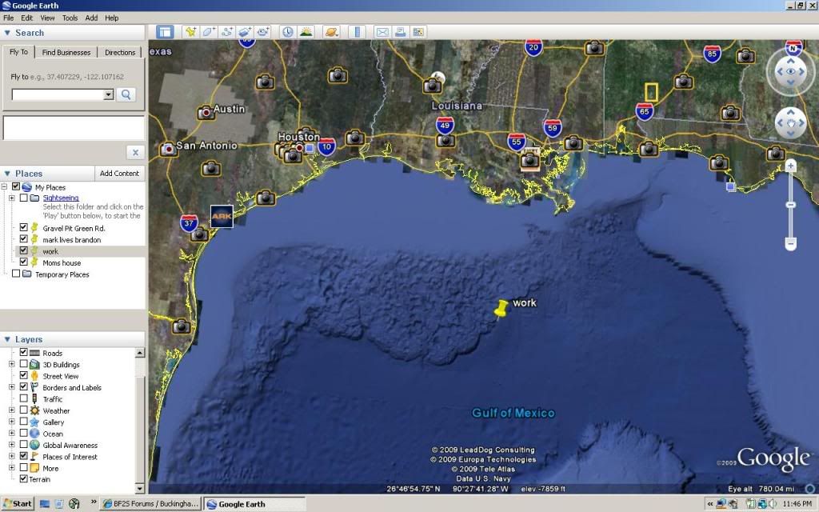Click the ARK icon on the Texas coast

pos(222,216)
